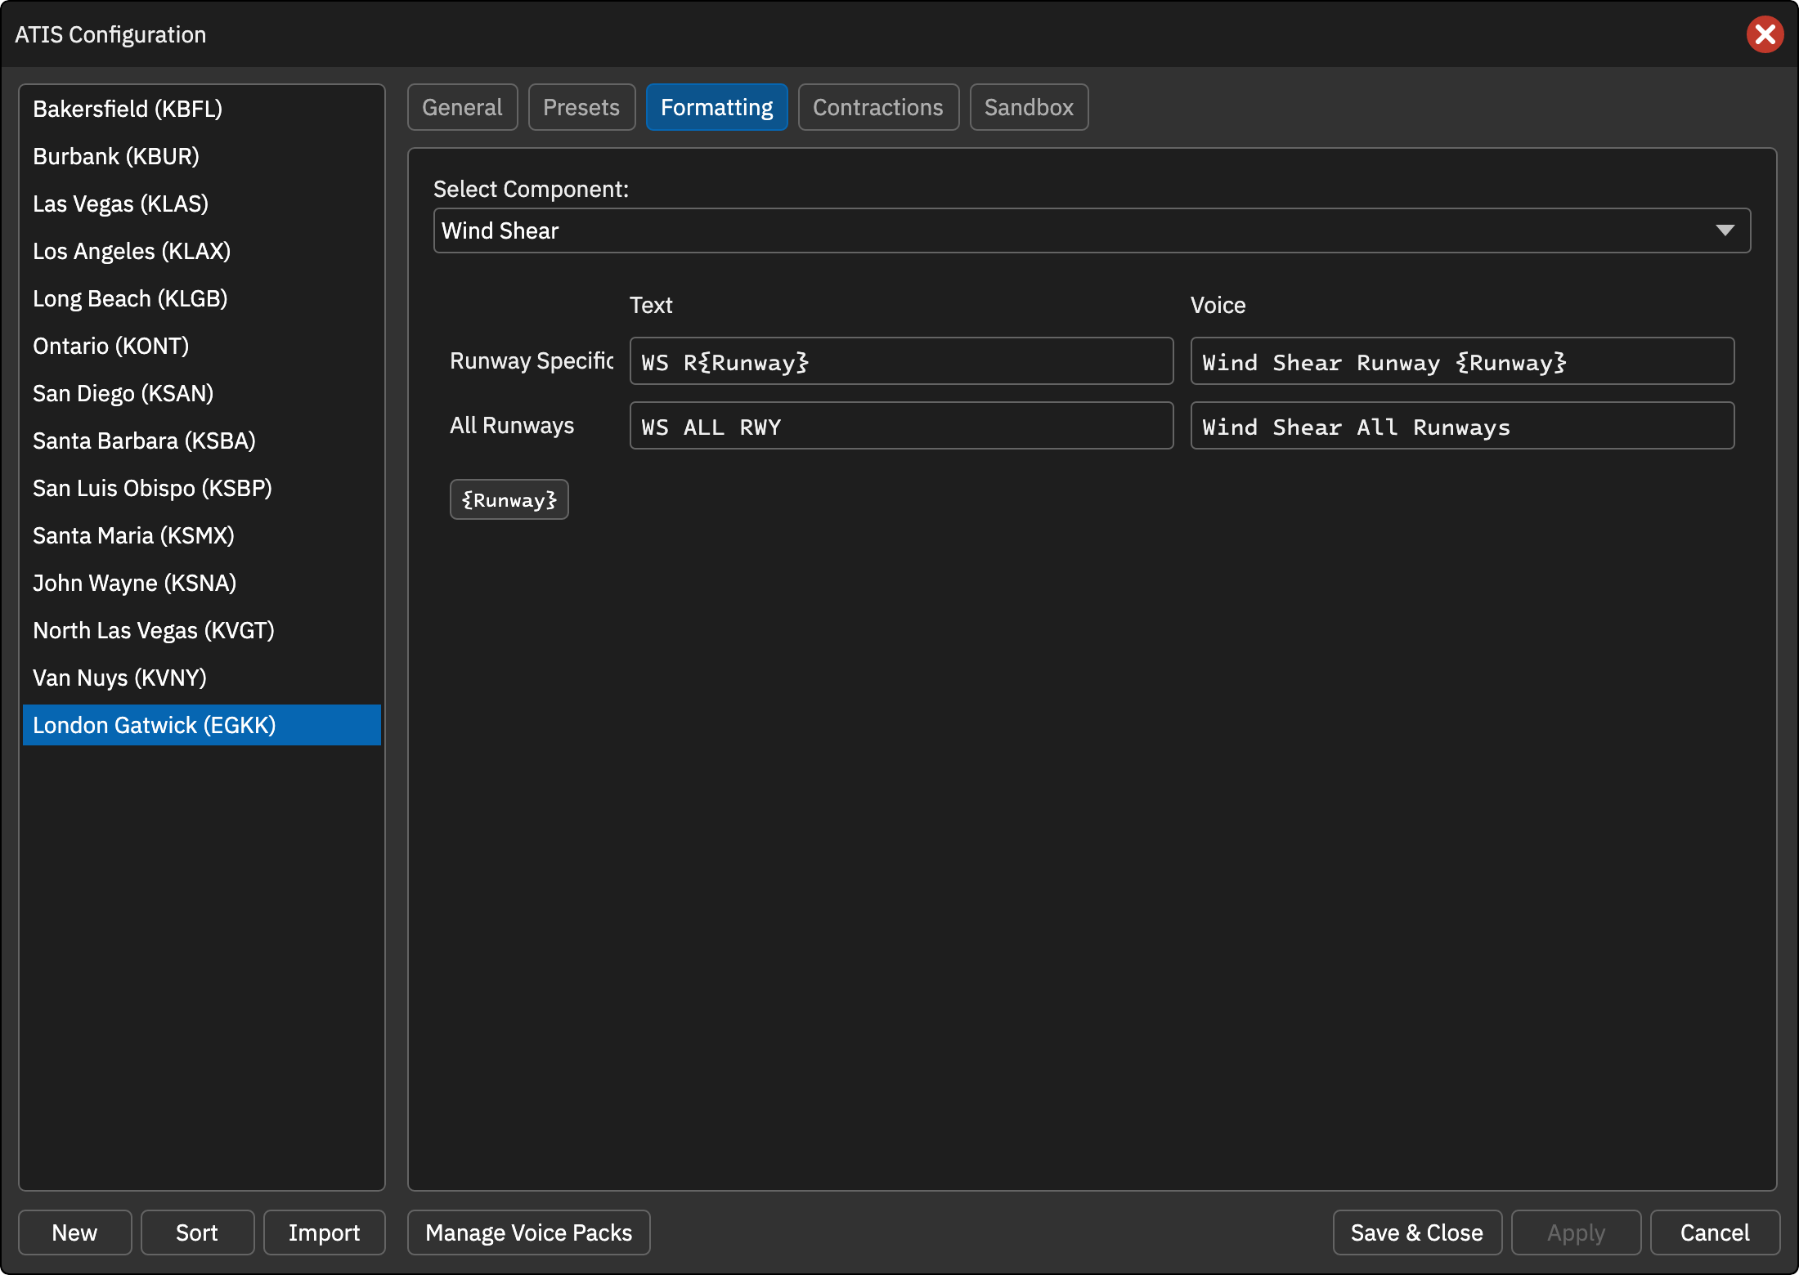Select San Diego (KSAN) station
This screenshot has height=1275, width=1799.
(x=202, y=393)
